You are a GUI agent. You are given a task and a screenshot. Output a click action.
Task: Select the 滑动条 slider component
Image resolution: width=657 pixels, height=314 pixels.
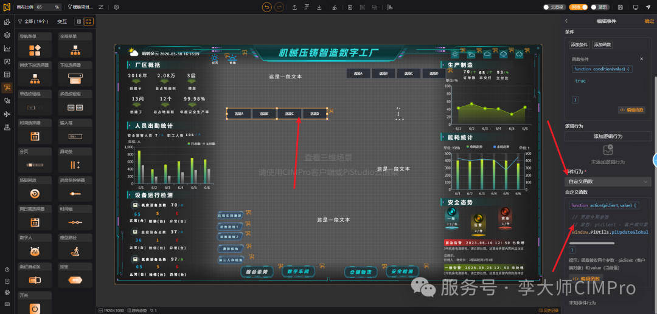tap(76, 160)
